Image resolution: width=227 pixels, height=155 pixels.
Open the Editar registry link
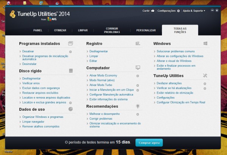coord(93,61)
